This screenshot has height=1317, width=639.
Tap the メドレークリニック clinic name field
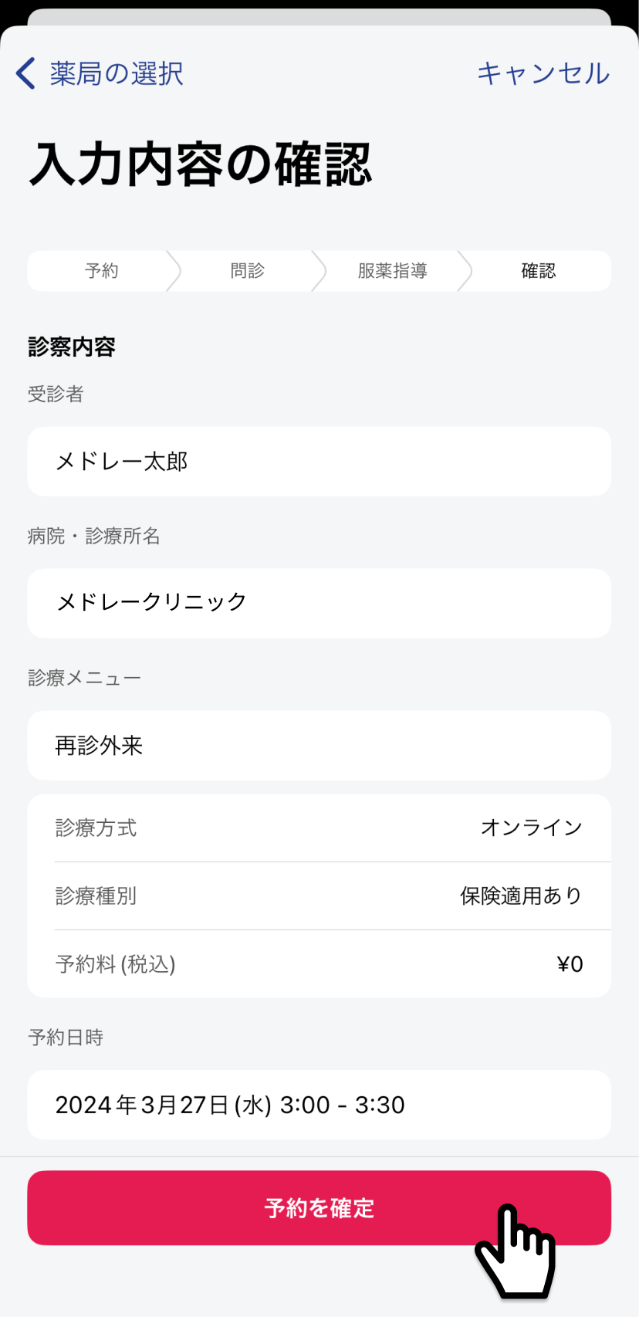pos(319,603)
